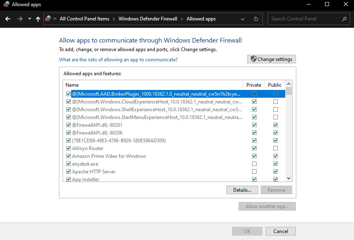Image resolution: width=354 pixels, height=240 pixels.
Task: Toggle the Microsoft.AAD.BrokerPlugin row checkbox
Action: tap(68, 94)
